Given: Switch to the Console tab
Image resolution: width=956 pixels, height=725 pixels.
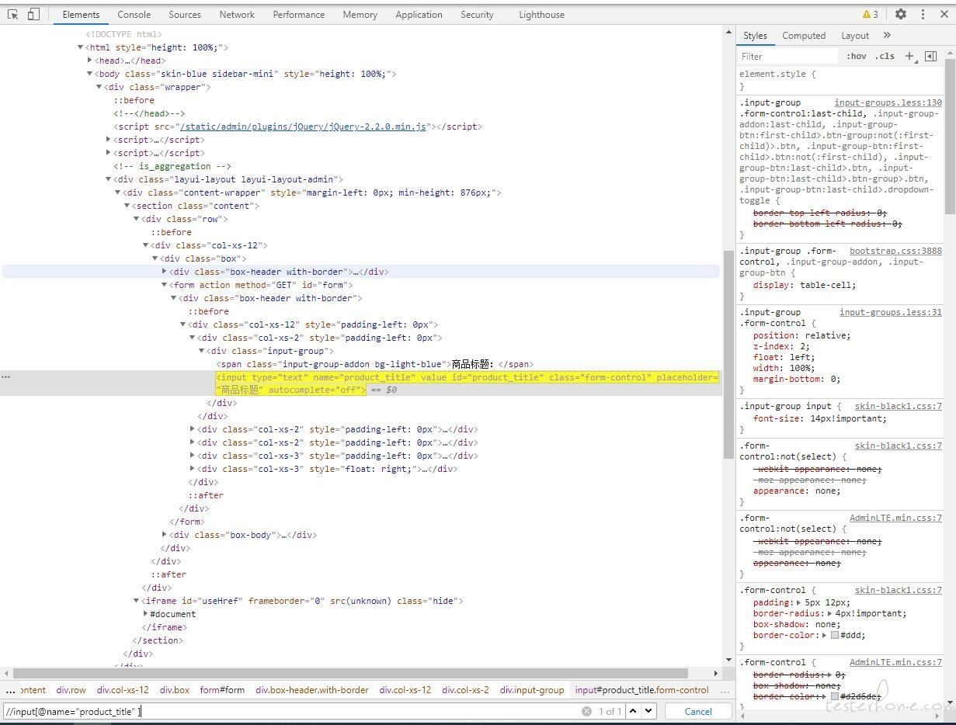Looking at the screenshot, I should [134, 14].
